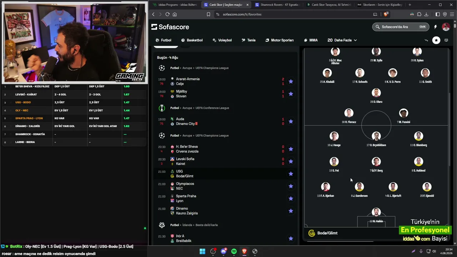The width and height of the screenshot is (457, 257).
Task: Unfavorite the H. Be'er Sheva vs Crvena zvezda match
Action: click(x=291, y=149)
